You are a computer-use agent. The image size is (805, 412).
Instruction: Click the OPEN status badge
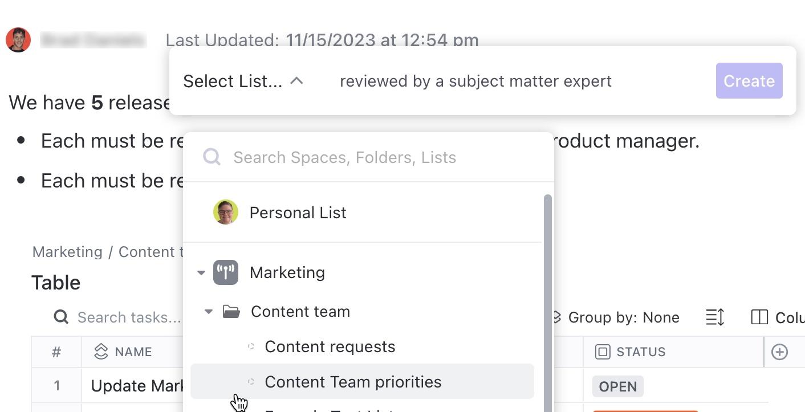point(617,386)
